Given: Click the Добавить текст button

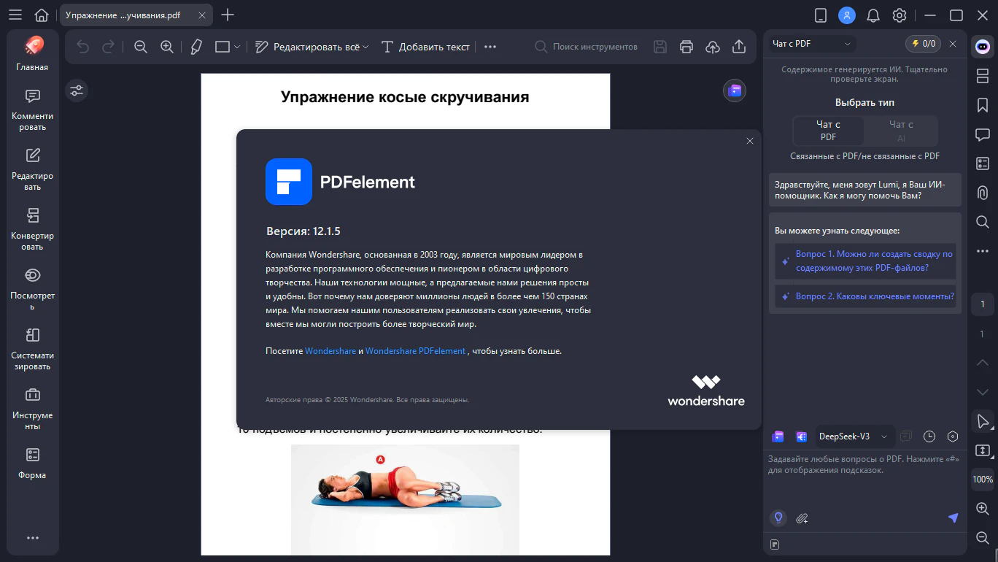Looking at the screenshot, I should pos(425,47).
